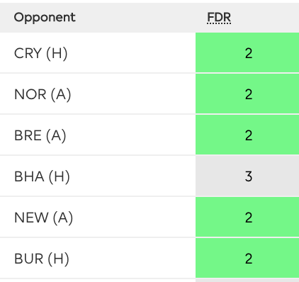The image size is (299, 282).
Task: Click the number 2 in NOR row
Action: pos(249,94)
